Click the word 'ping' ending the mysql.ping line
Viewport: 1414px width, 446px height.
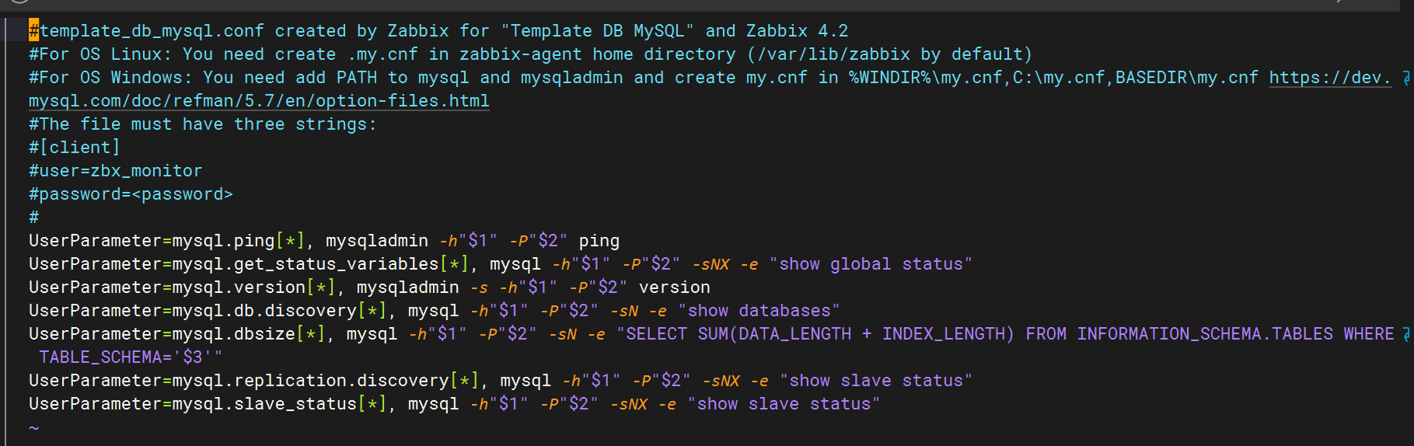[599, 241]
